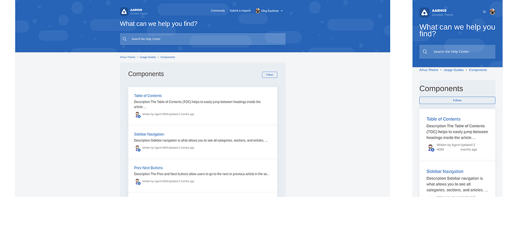The width and height of the screenshot is (518, 237).
Task: Open the hamburger menu in the mobile header
Action: coord(484,12)
